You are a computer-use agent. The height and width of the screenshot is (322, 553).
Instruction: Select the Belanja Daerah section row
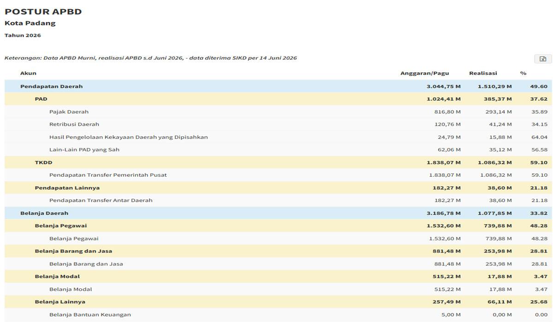278,213
